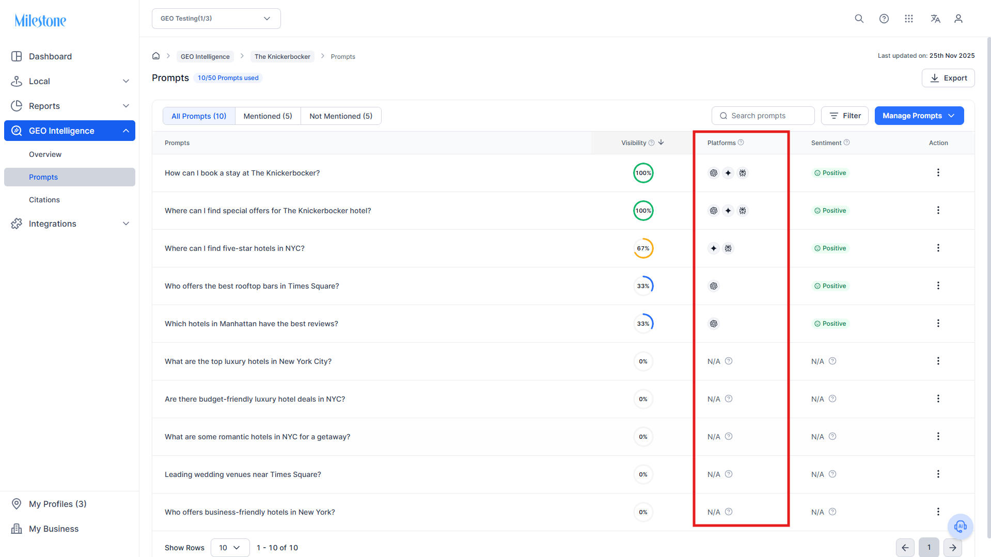Go to home via breadcrumb house icon
Image resolution: width=991 pixels, height=557 pixels.
156,56
